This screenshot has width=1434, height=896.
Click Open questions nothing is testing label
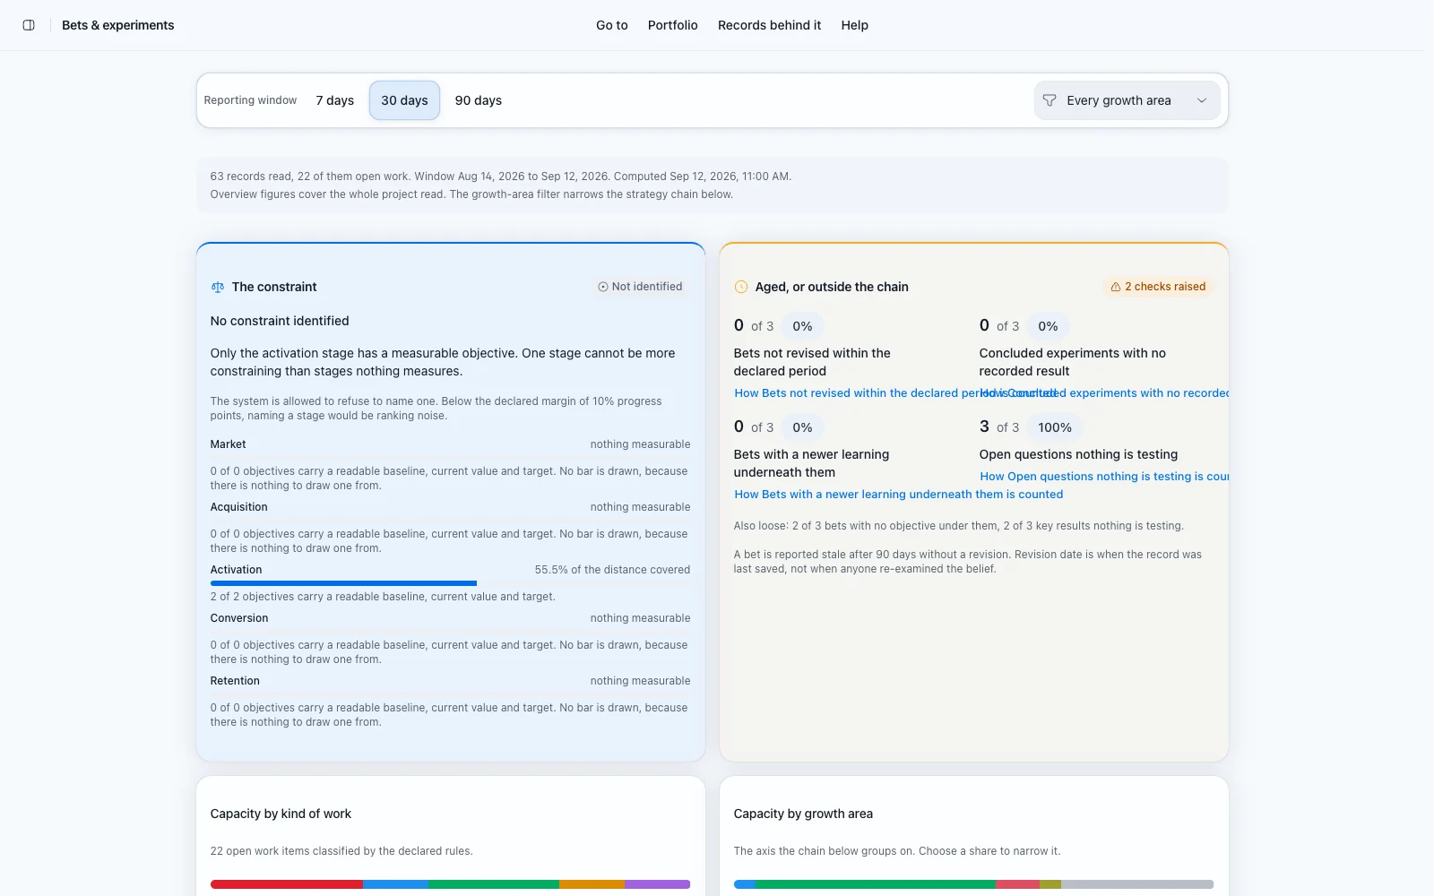point(1078,454)
